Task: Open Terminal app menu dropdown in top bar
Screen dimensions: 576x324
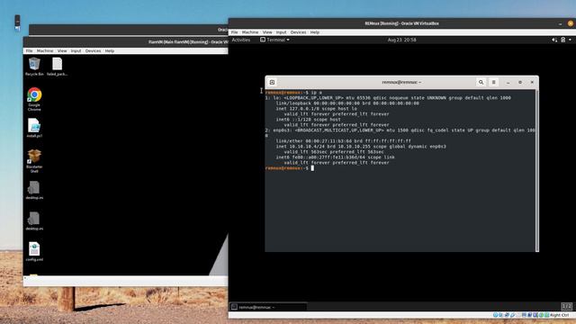Action: tap(274, 40)
